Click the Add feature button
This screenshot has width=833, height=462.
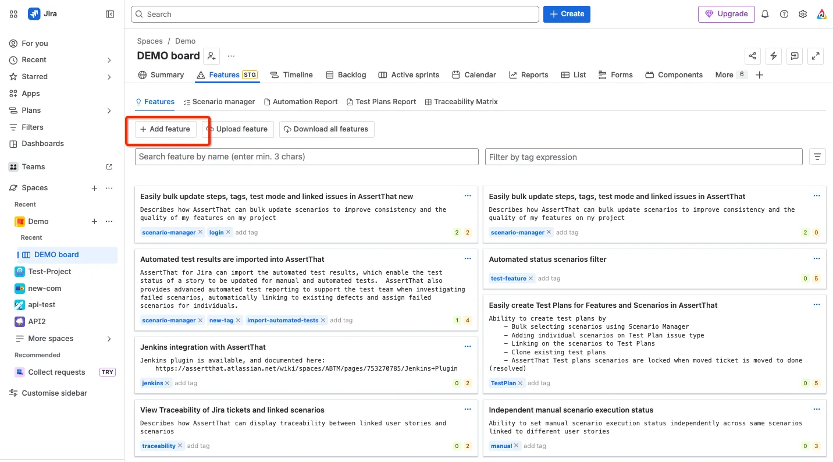[165, 129]
